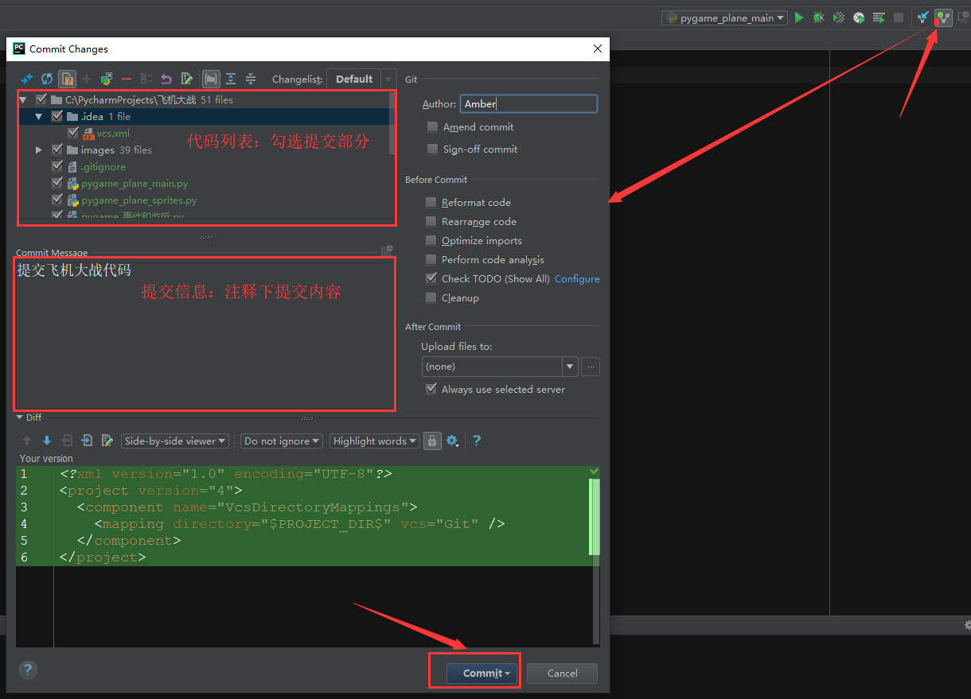Enable Optimize imports checkbox
971x699 pixels.
tap(431, 240)
